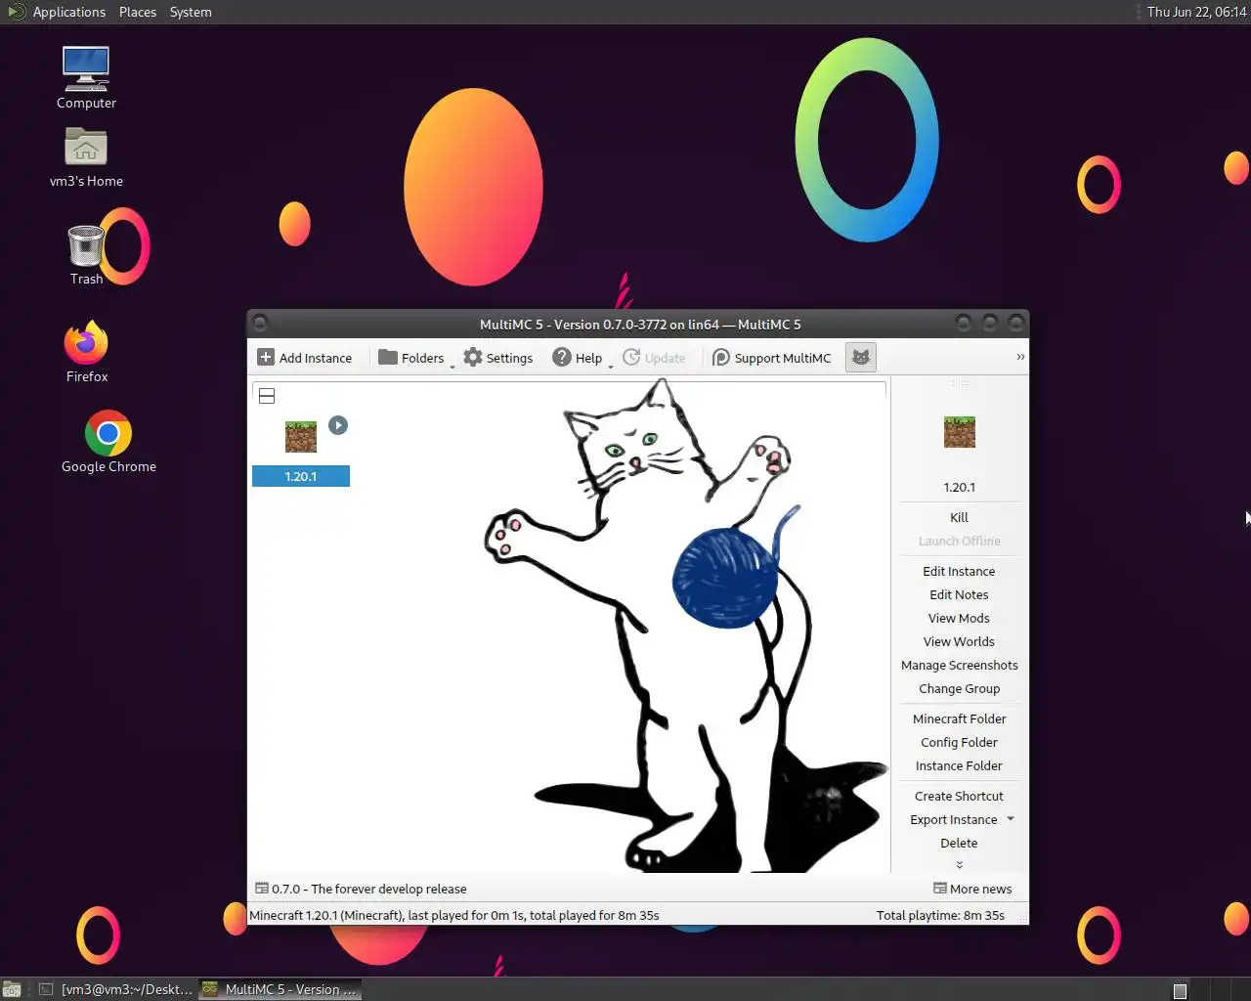
Task: Open Edit Notes
Action: (960, 594)
